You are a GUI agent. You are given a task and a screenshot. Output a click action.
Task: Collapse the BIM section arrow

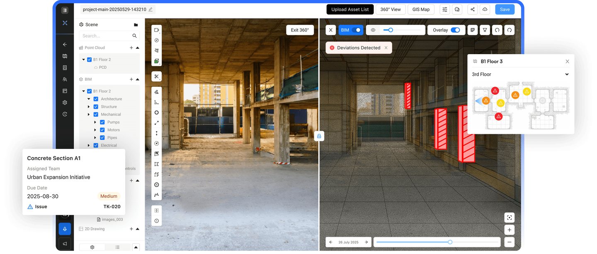tap(137, 79)
